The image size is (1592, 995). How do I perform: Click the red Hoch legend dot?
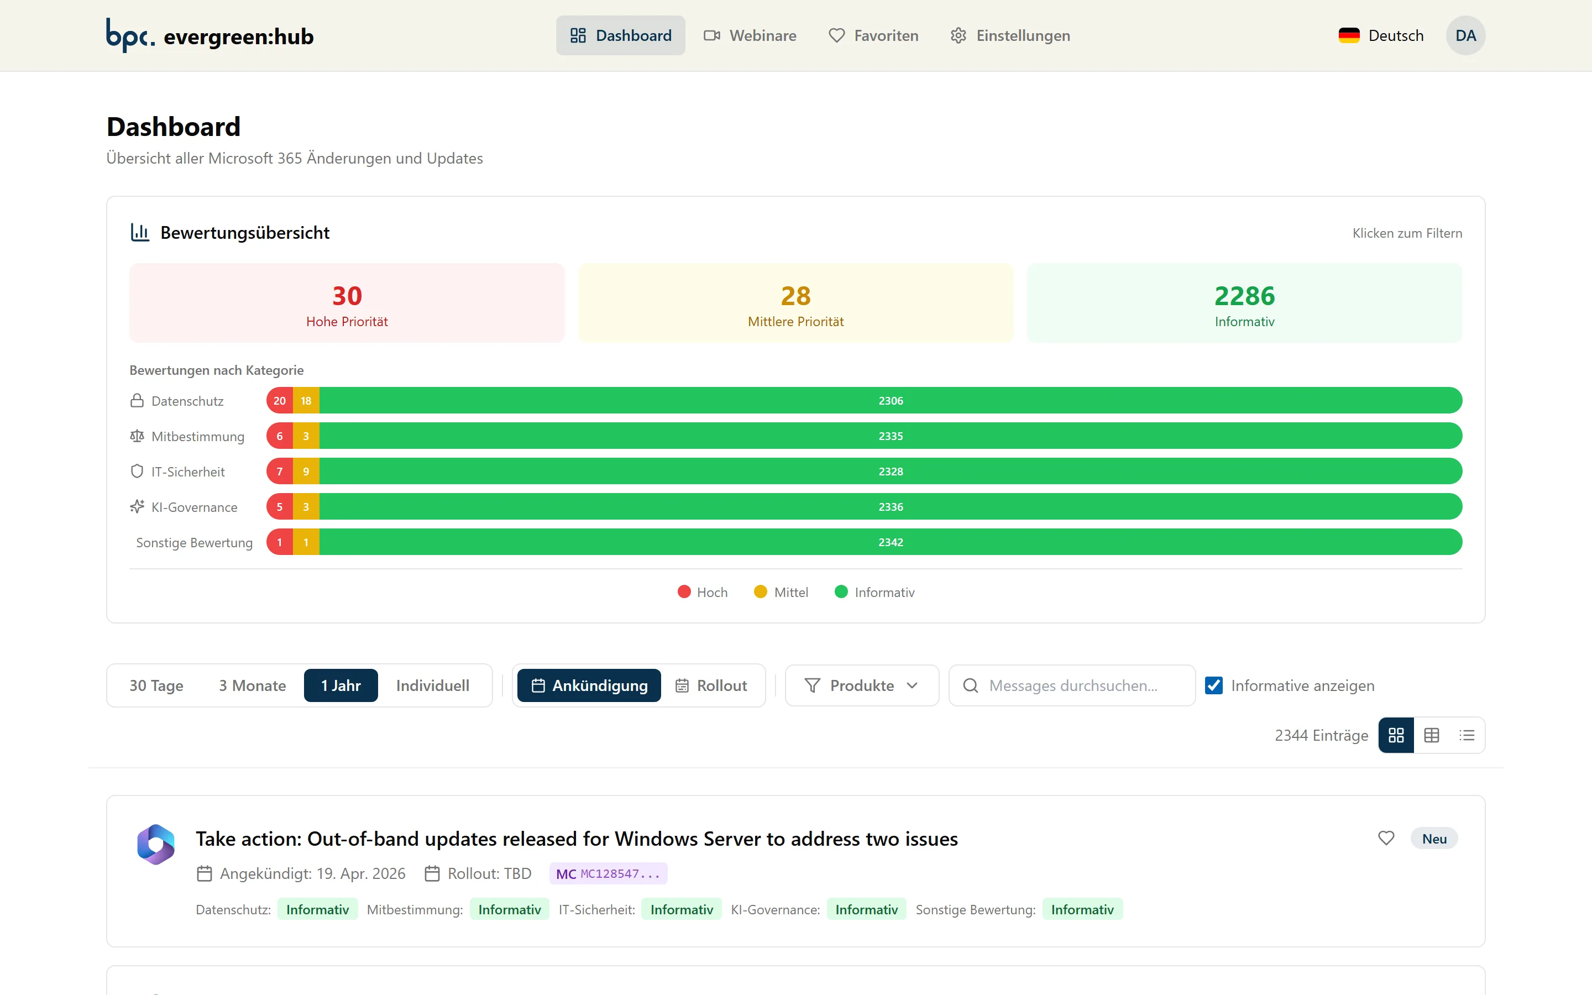(x=684, y=591)
